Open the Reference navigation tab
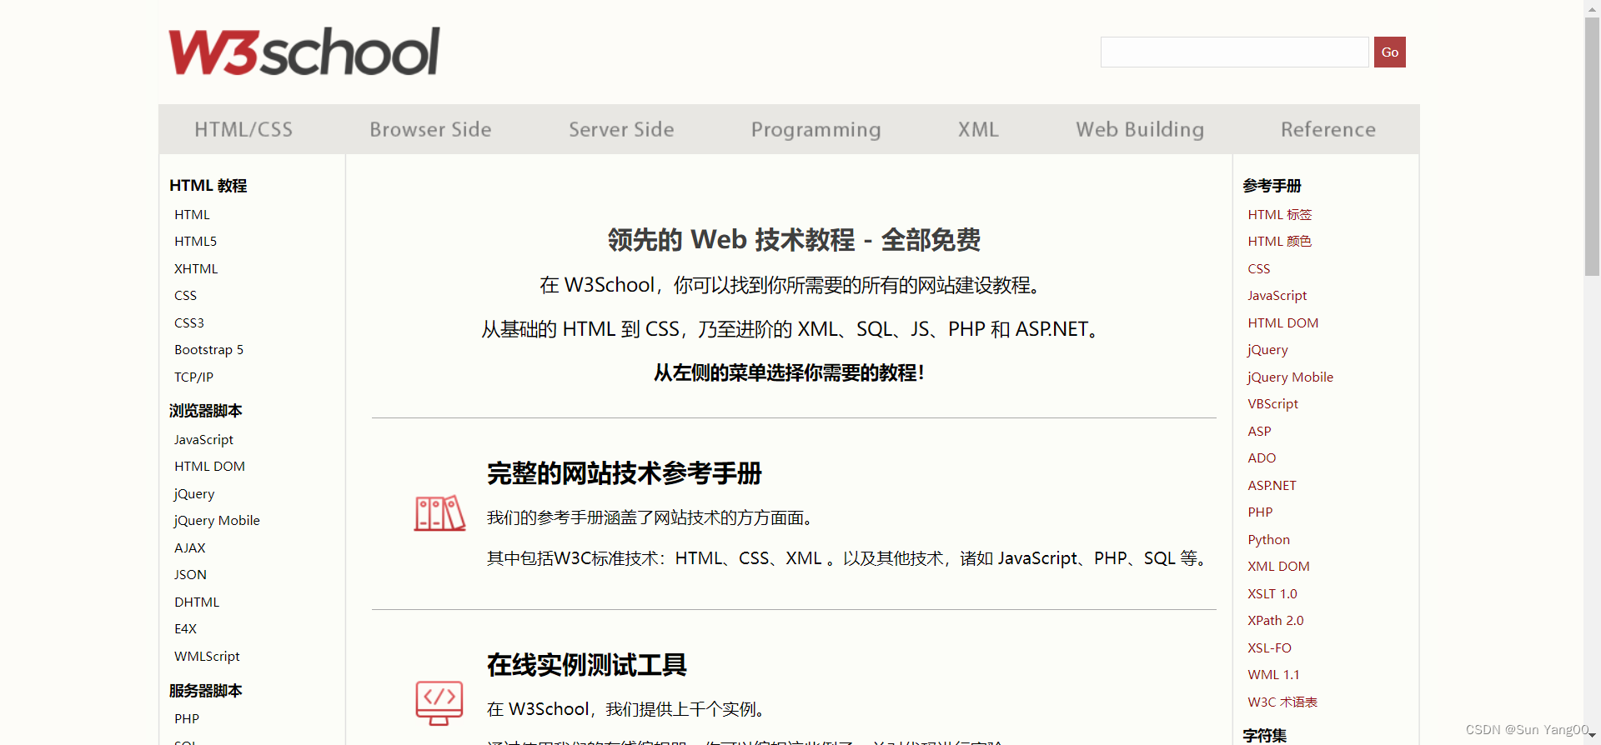 [x=1328, y=129]
